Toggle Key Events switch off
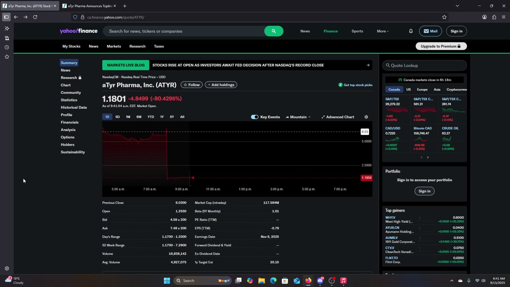Viewport: 510px width, 287px height. [x=255, y=117]
